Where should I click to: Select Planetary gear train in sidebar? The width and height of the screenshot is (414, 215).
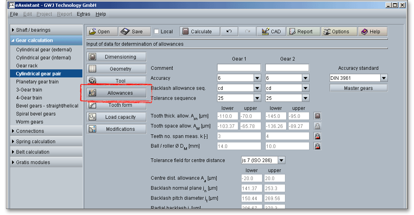(x=37, y=82)
